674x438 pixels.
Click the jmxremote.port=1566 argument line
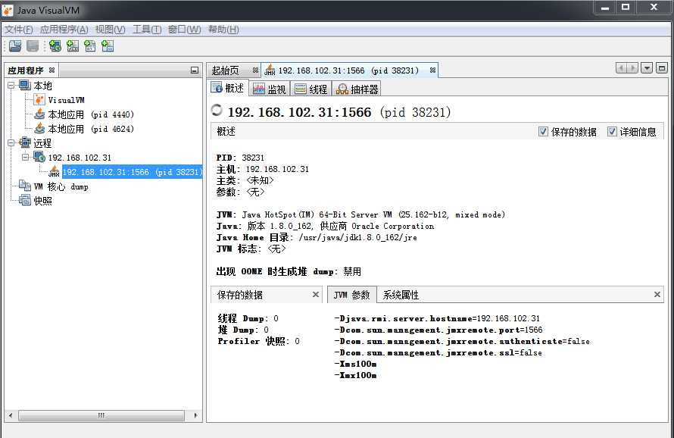tap(438, 330)
